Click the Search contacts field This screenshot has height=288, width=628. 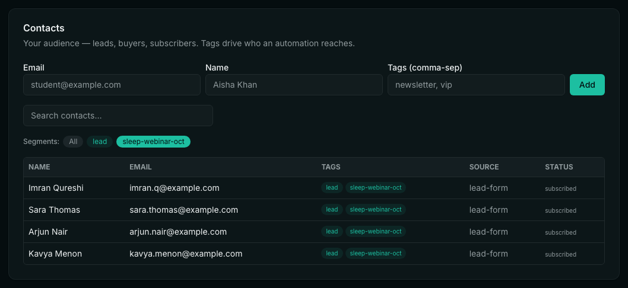(x=118, y=116)
